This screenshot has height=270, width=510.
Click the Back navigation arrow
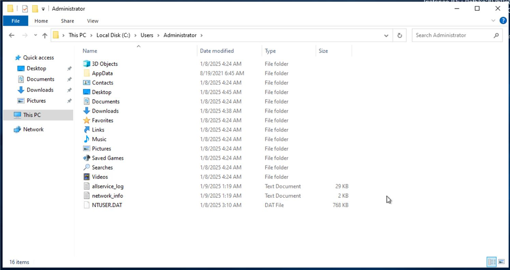[x=12, y=35]
